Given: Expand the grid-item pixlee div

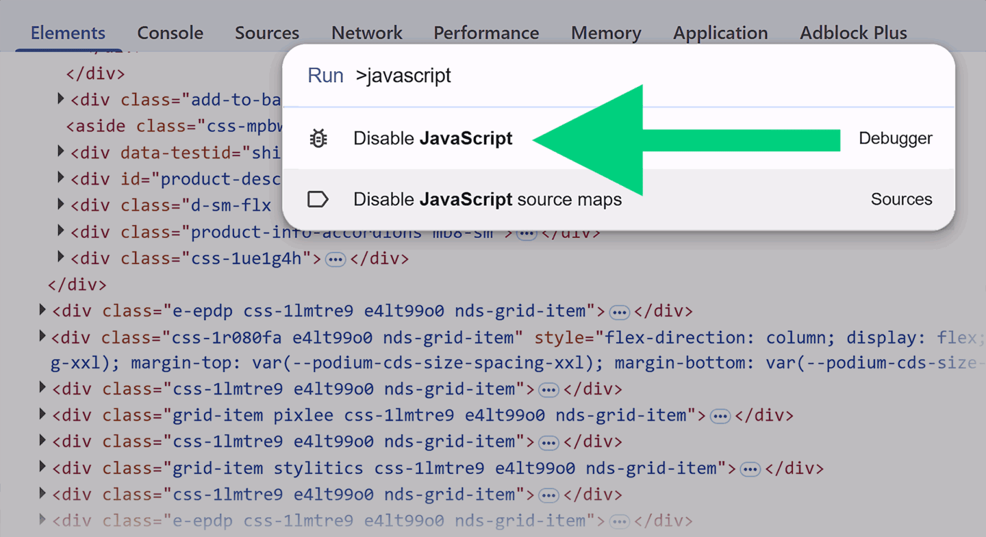Looking at the screenshot, I should (x=42, y=415).
